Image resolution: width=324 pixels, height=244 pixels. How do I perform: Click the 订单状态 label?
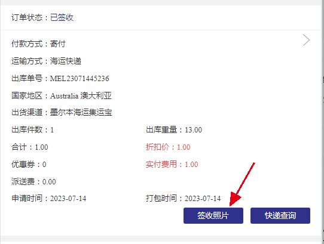point(27,17)
